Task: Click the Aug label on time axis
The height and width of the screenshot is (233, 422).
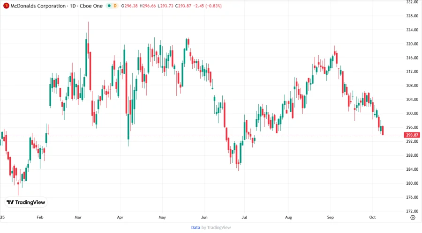Action: 288,217
